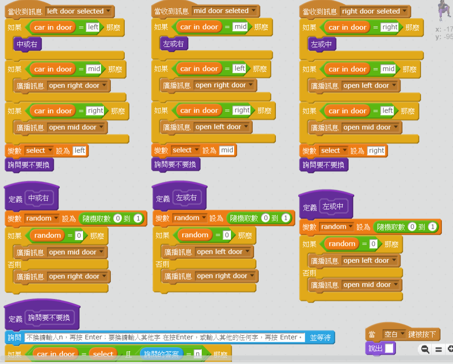
Task: Click the 'n' value in the answer comparison
Action: coord(198,354)
